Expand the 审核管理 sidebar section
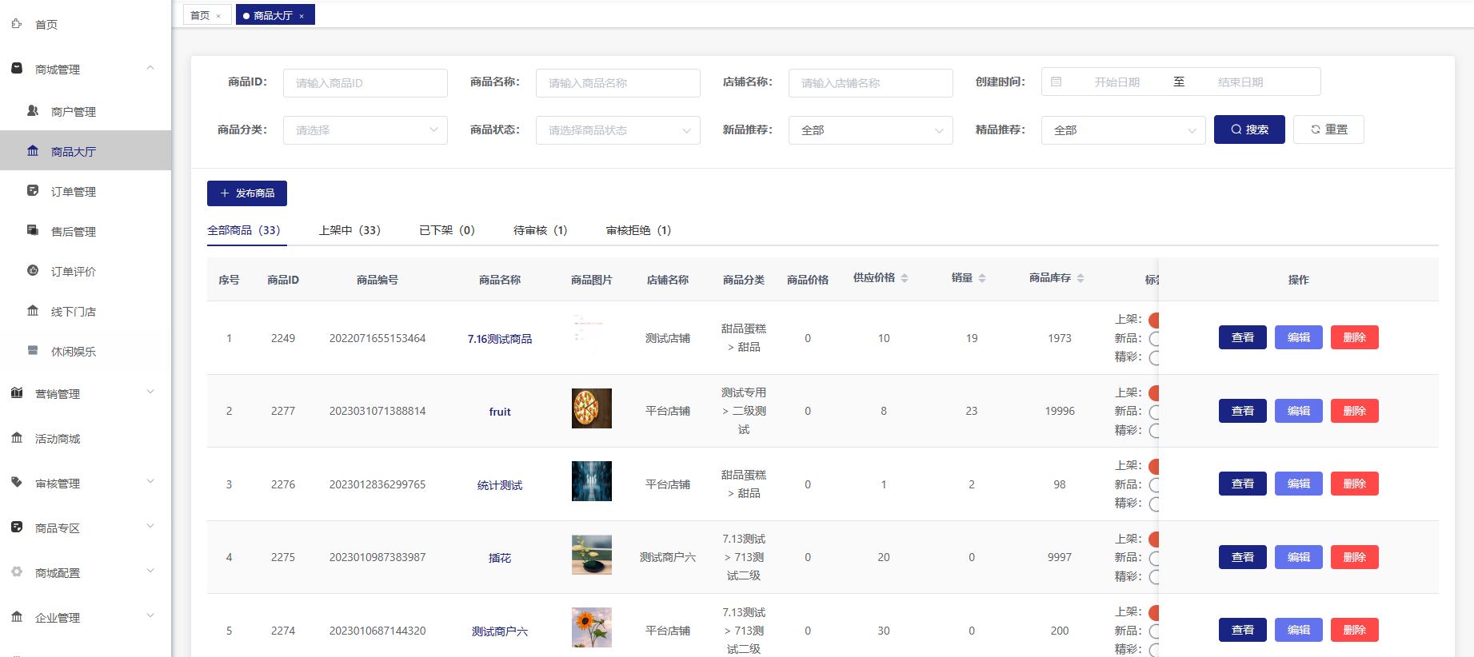The height and width of the screenshot is (657, 1474). point(150,481)
